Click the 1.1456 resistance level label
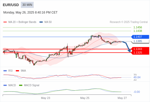Image resolution: width=150 pixels, height=102 pixels. point(138,27)
